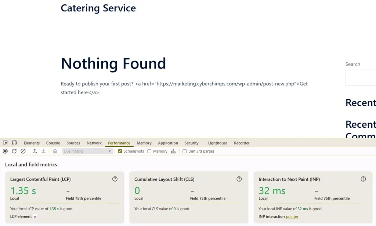The width and height of the screenshot is (376, 226).
Task: Switch to the Recorder tab
Action: pyautogui.click(x=242, y=143)
